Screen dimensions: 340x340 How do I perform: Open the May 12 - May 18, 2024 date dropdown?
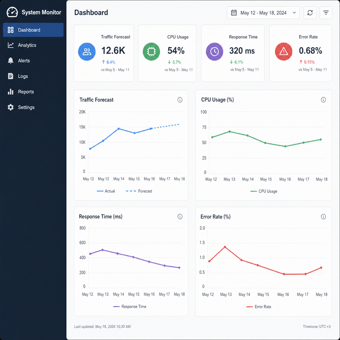click(263, 13)
